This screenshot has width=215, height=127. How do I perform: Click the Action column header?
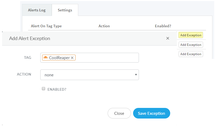pyautogui.click(x=104, y=26)
